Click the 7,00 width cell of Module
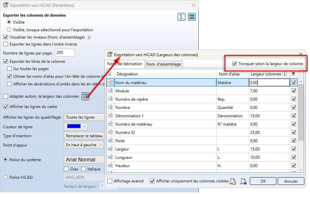The height and width of the screenshot is (197, 310). [269, 91]
